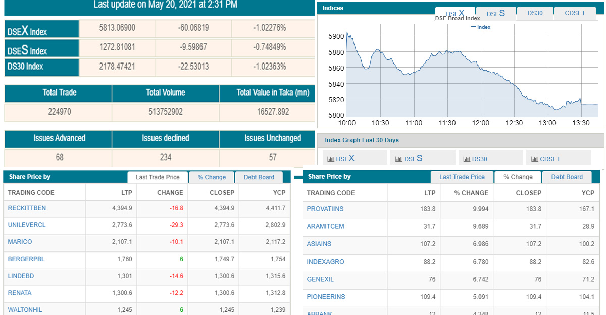Click the bar chart icon beside DSEX
This screenshot has height=315, width=606.
tap(331, 159)
